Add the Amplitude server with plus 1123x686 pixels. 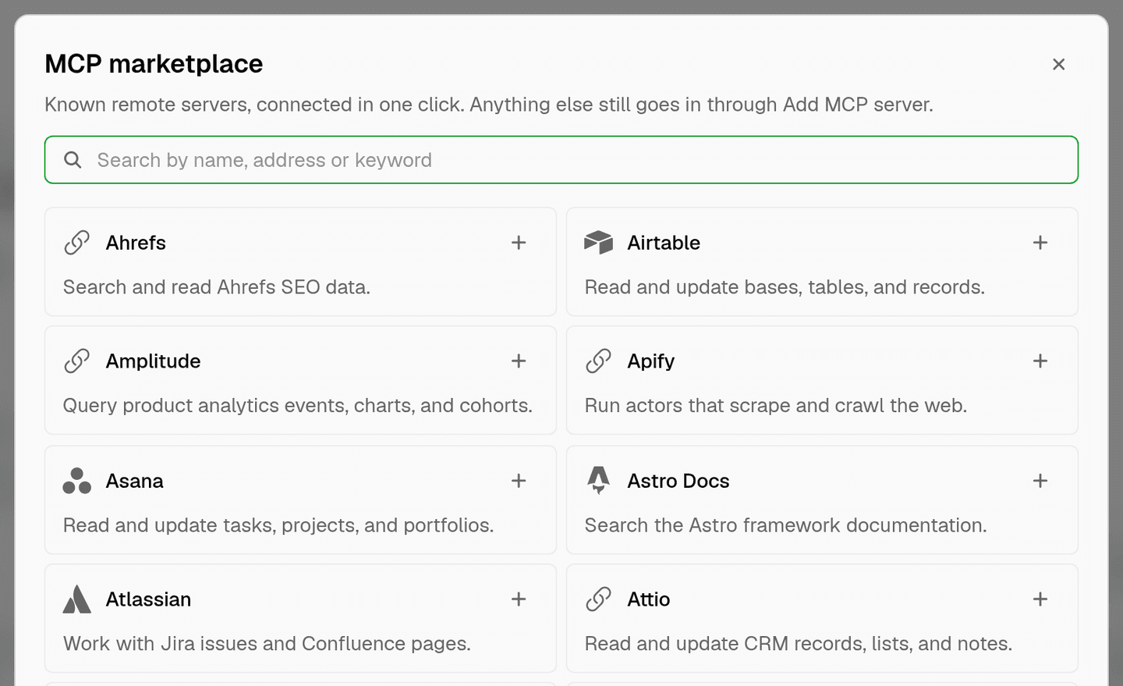tap(519, 361)
